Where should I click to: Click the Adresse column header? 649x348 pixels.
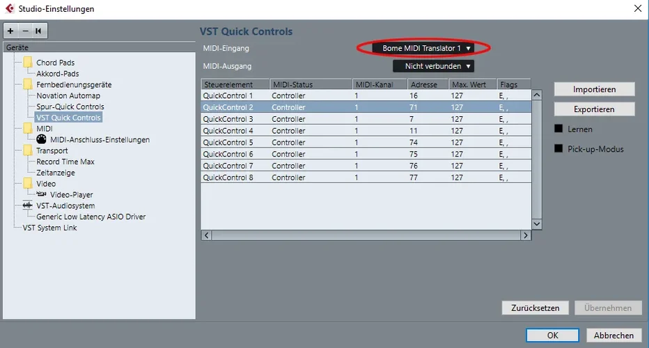click(428, 84)
